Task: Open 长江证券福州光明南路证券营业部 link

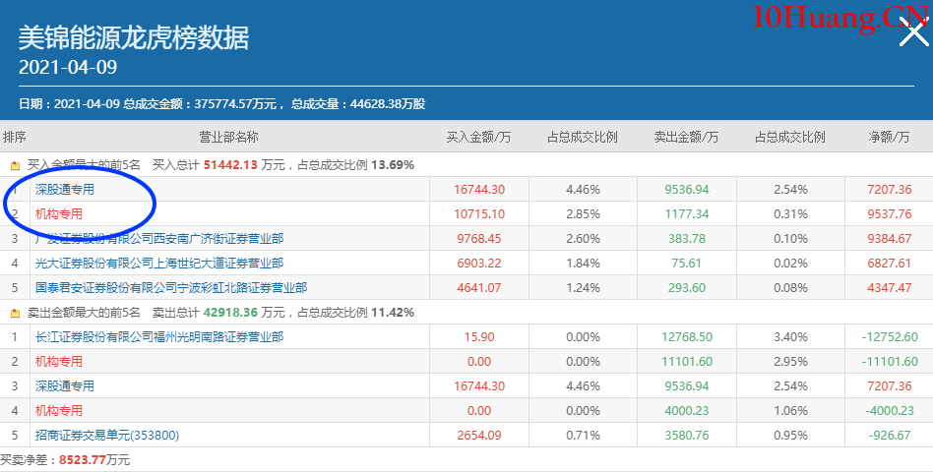Action: [x=158, y=337]
